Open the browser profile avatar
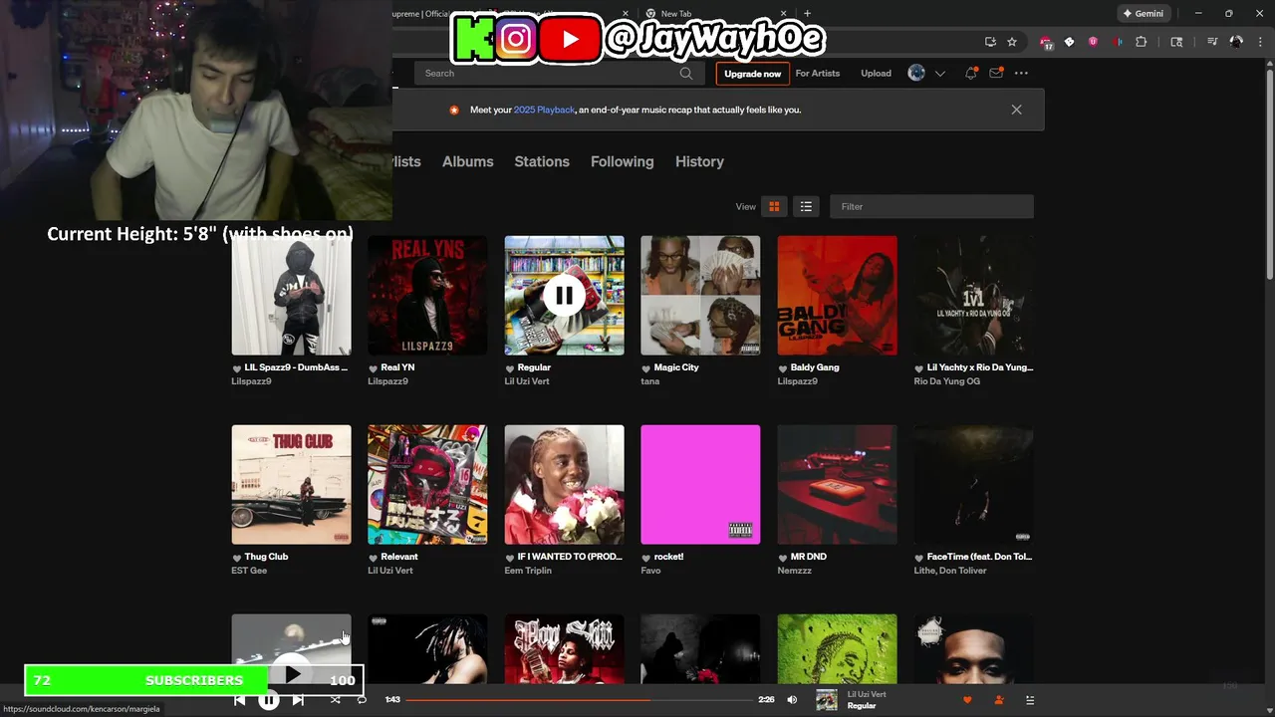 (x=1236, y=42)
